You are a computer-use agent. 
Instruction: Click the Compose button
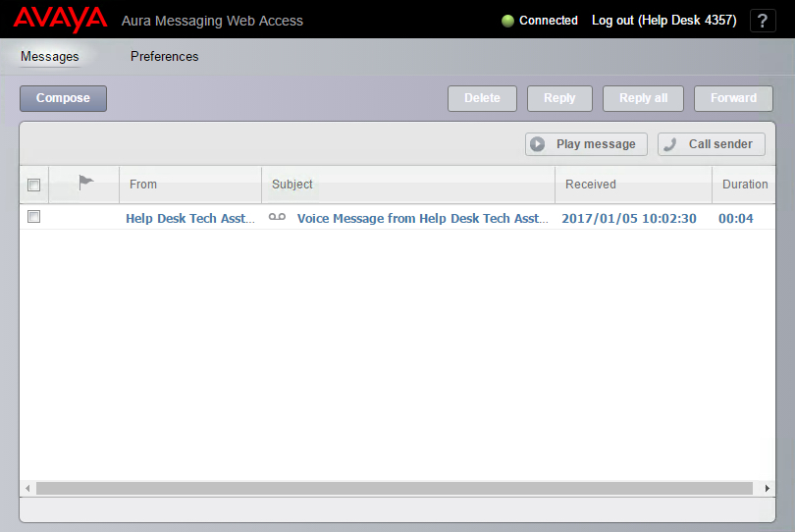63,98
